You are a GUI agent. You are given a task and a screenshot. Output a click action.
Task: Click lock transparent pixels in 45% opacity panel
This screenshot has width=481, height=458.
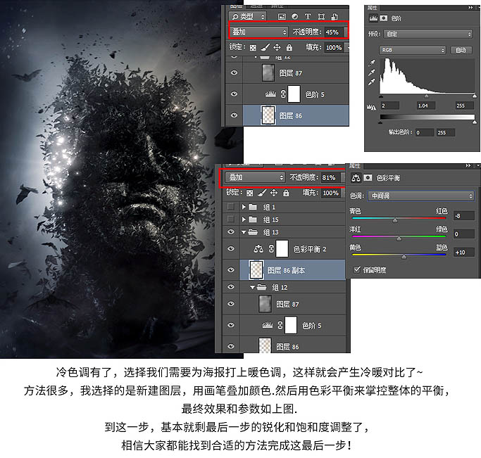click(x=253, y=48)
